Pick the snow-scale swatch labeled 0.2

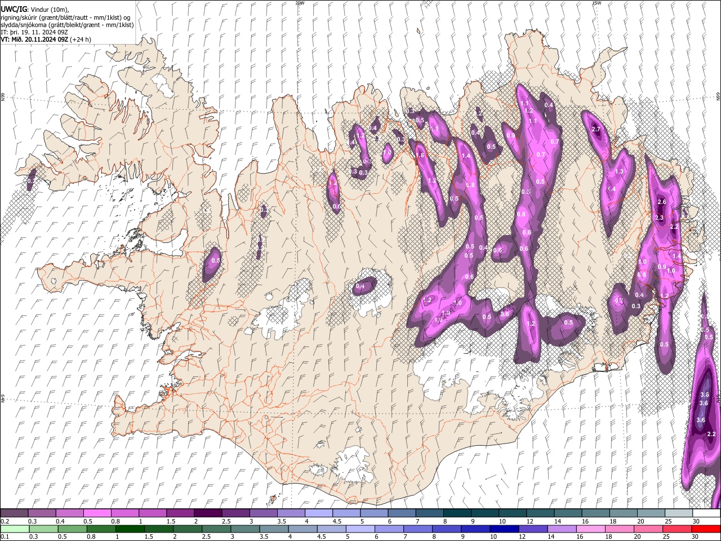tap(14, 513)
